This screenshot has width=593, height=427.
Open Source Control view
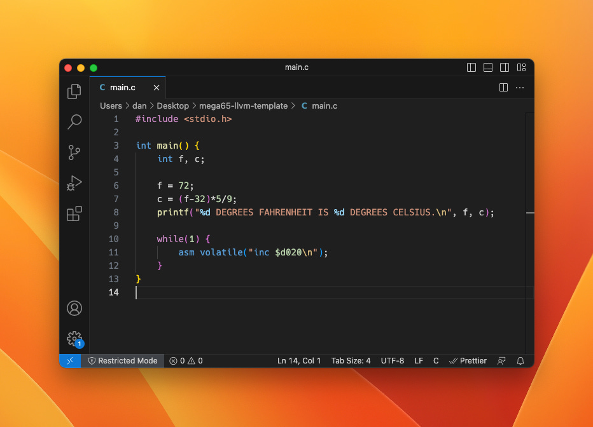(x=74, y=152)
